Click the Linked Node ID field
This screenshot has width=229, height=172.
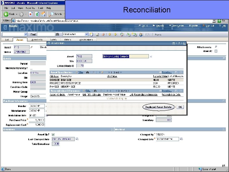(80, 66)
